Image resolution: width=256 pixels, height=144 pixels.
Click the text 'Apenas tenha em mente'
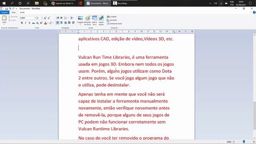click(103, 94)
